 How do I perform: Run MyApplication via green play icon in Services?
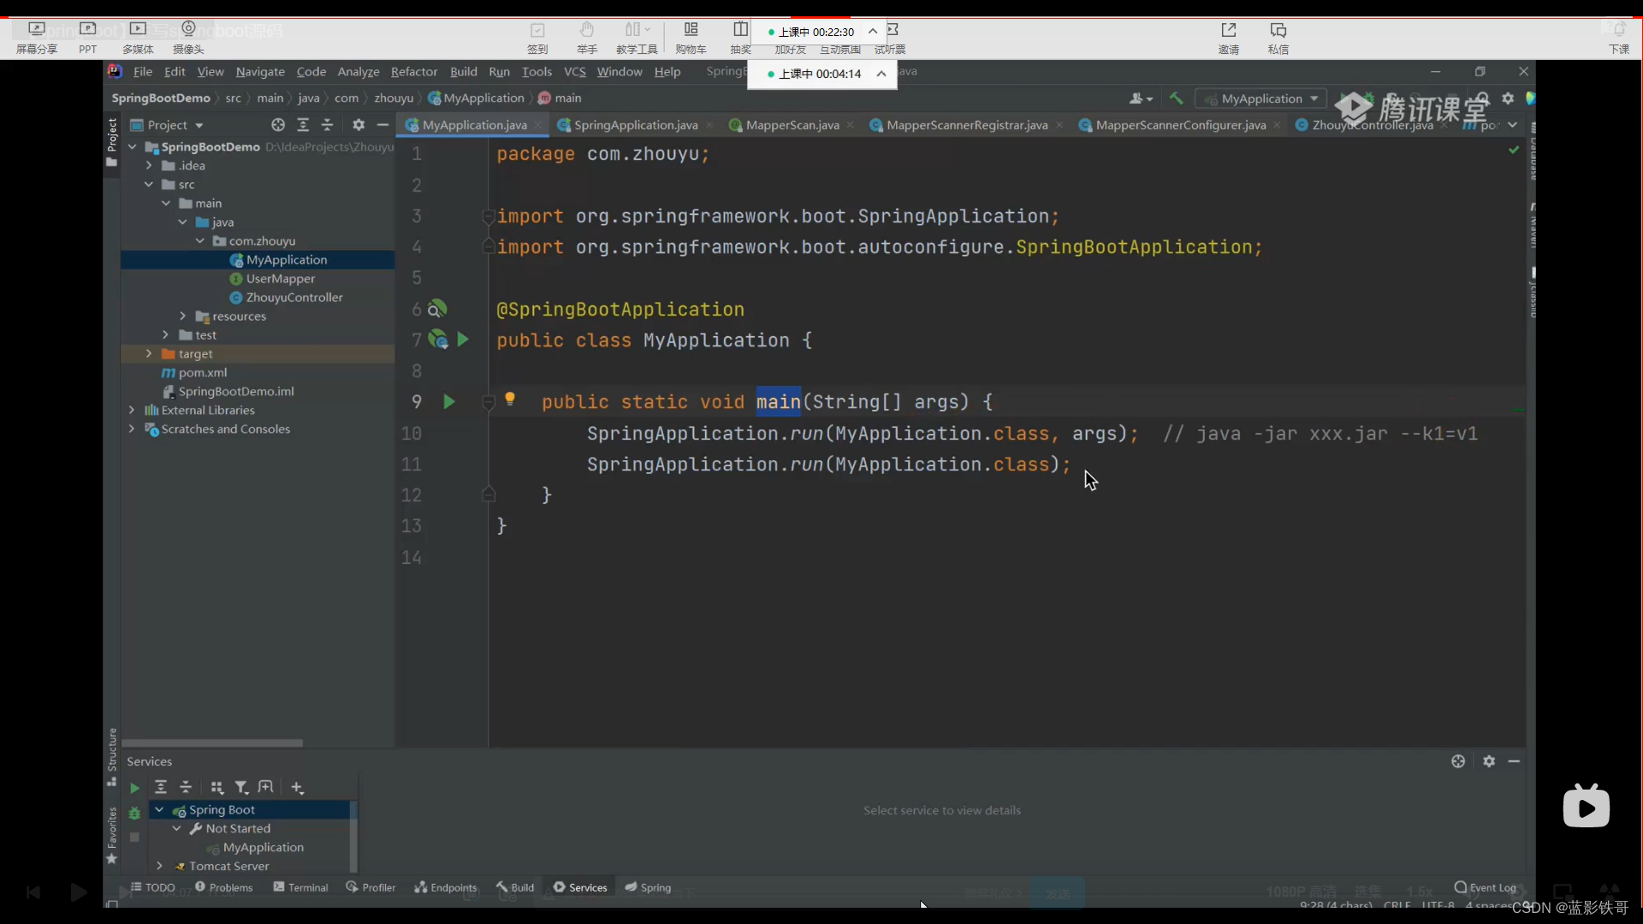tap(135, 787)
